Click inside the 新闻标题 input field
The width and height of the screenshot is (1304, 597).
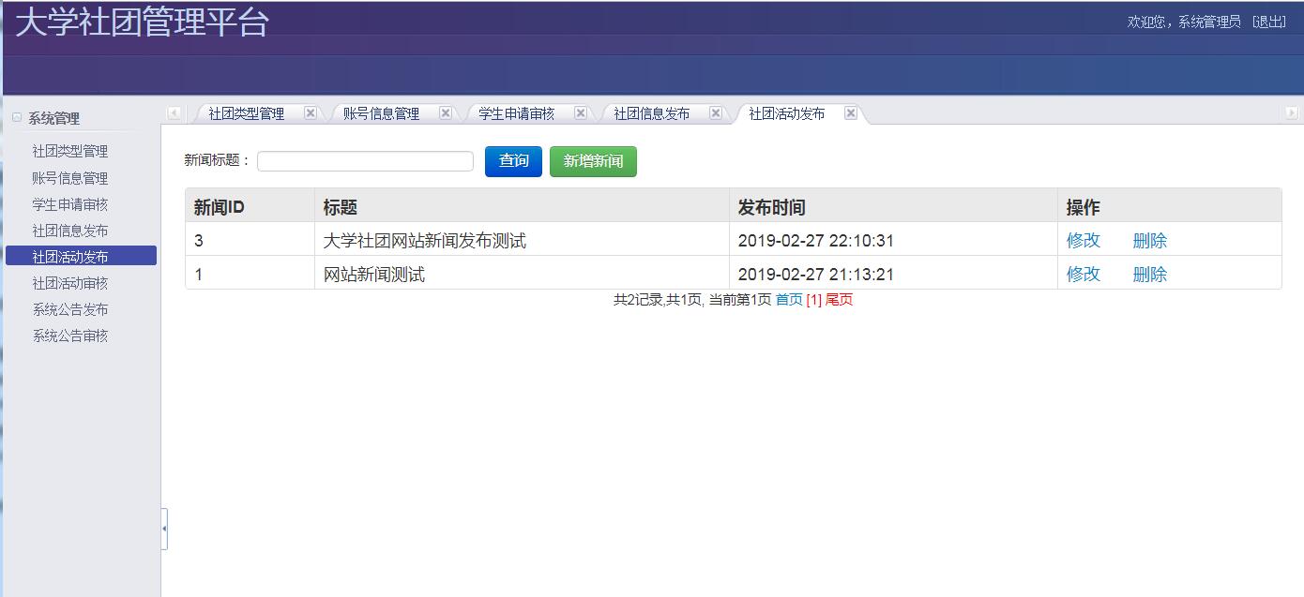pyautogui.click(x=364, y=160)
